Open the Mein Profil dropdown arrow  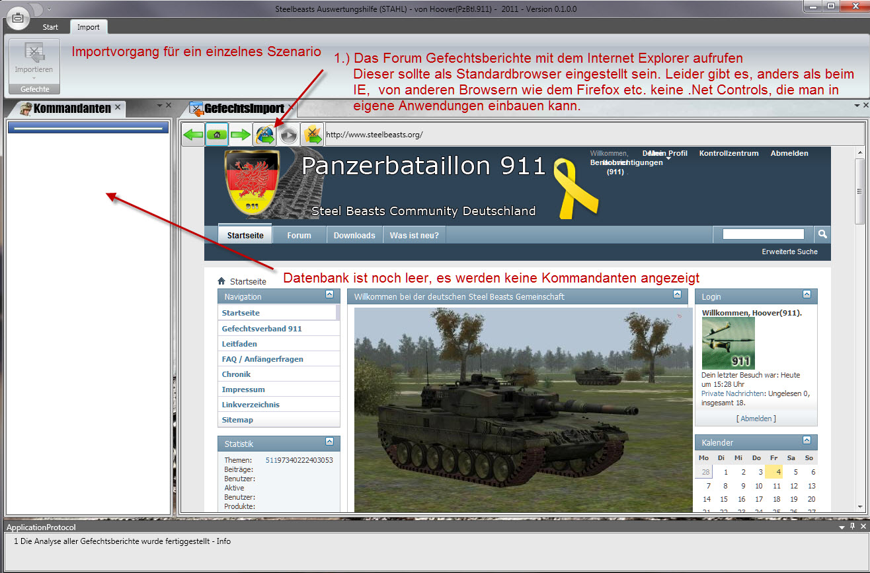(x=668, y=158)
